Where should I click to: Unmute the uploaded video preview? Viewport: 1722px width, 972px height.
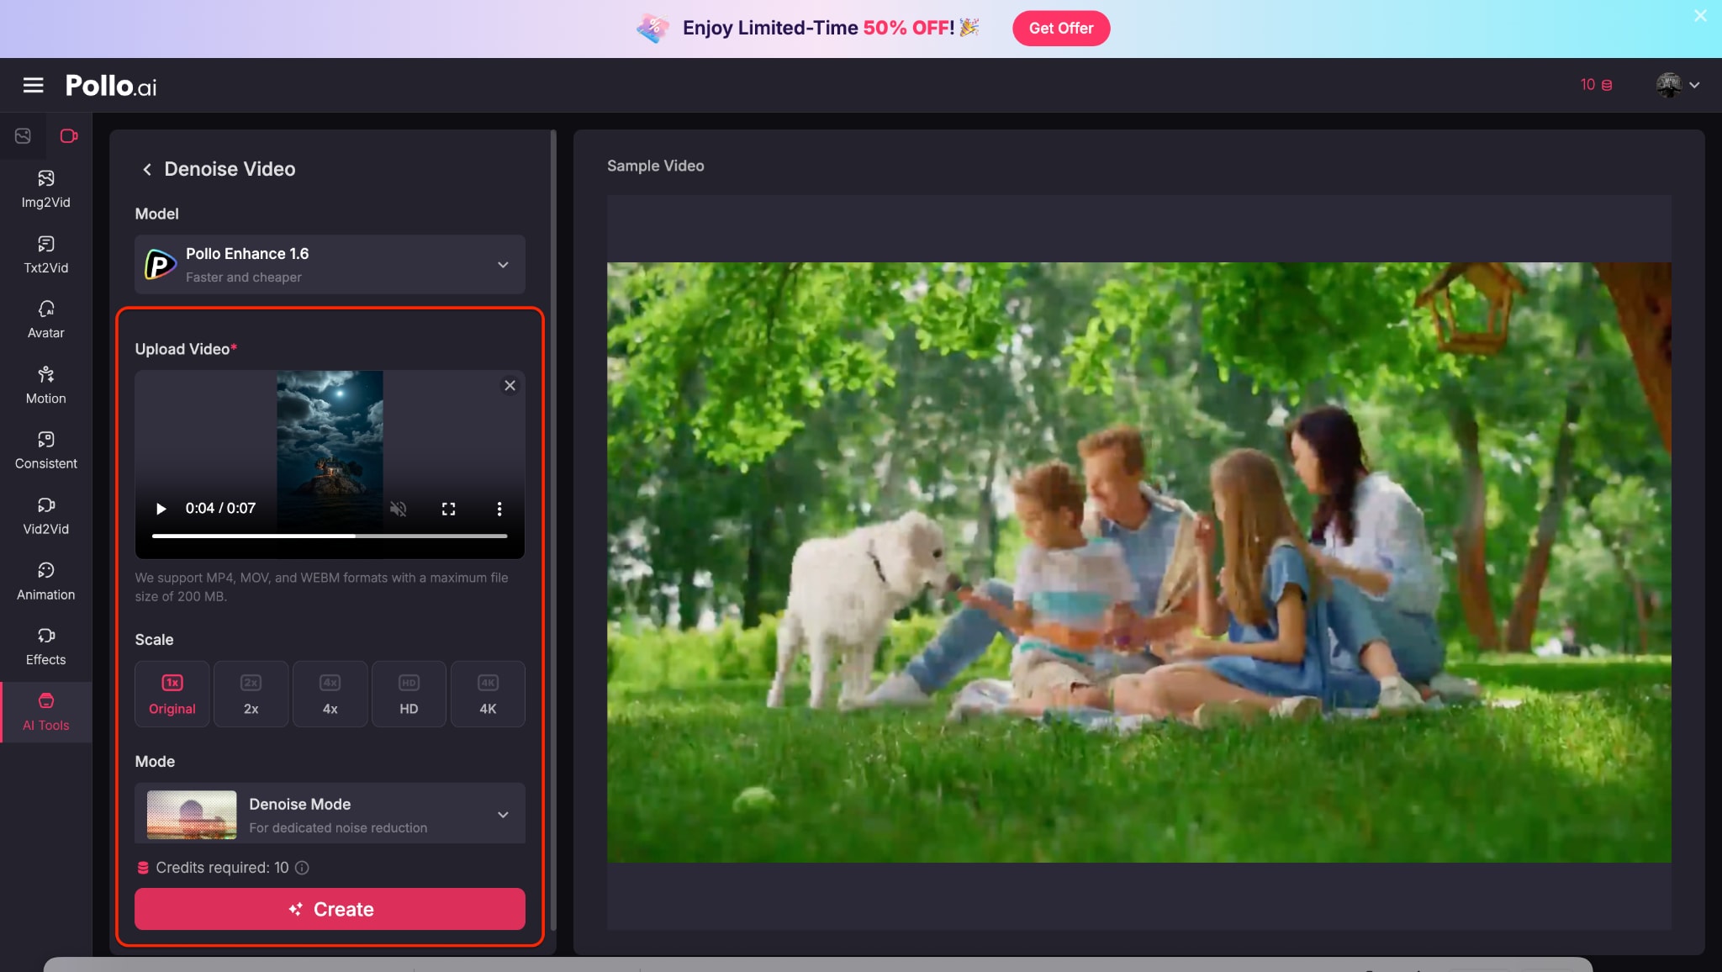click(x=399, y=509)
